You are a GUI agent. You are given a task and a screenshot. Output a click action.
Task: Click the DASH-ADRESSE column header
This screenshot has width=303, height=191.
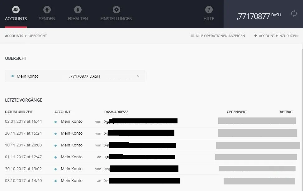(x=116, y=112)
